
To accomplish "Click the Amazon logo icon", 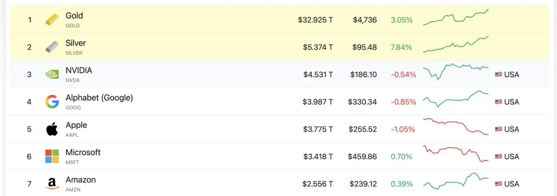I will (x=52, y=184).
